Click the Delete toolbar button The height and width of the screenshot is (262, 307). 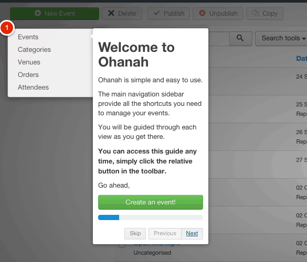(x=122, y=14)
